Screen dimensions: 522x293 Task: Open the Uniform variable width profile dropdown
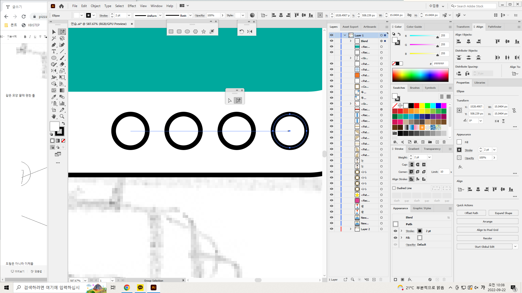[x=160, y=15]
